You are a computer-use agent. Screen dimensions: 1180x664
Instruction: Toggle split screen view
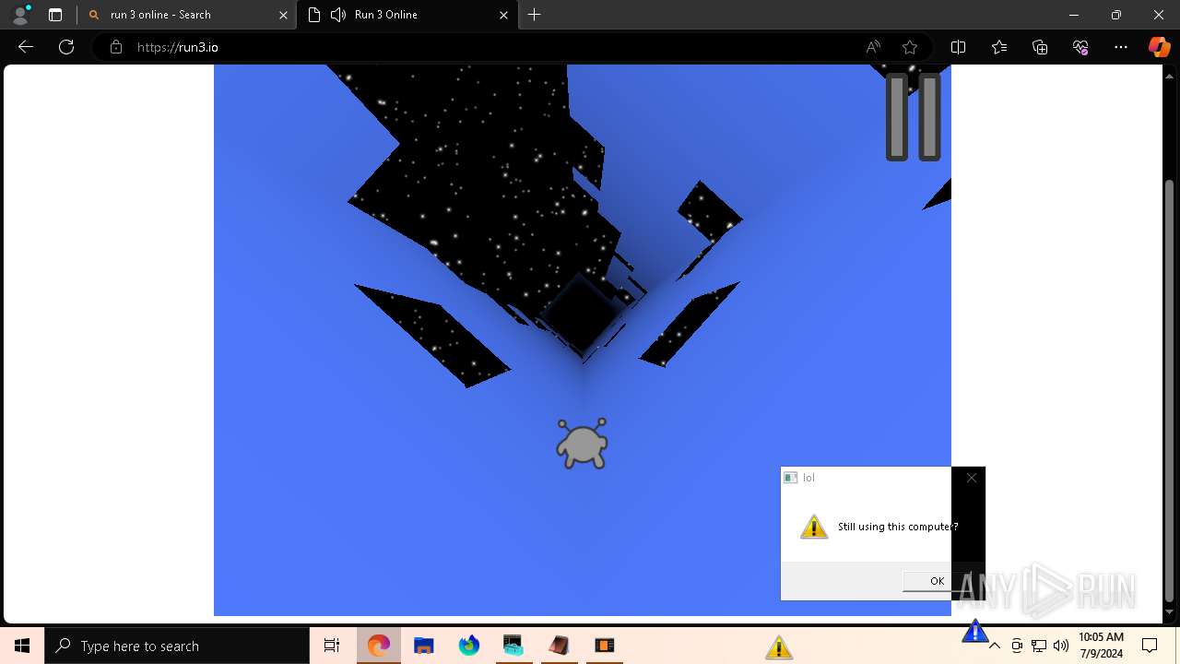tap(958, 47)
